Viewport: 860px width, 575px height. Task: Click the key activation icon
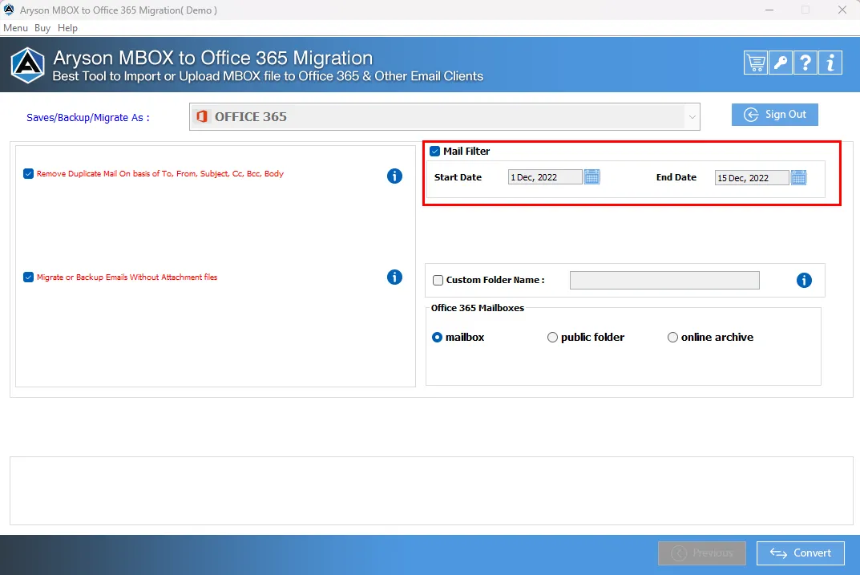click(x=781, y=63)
